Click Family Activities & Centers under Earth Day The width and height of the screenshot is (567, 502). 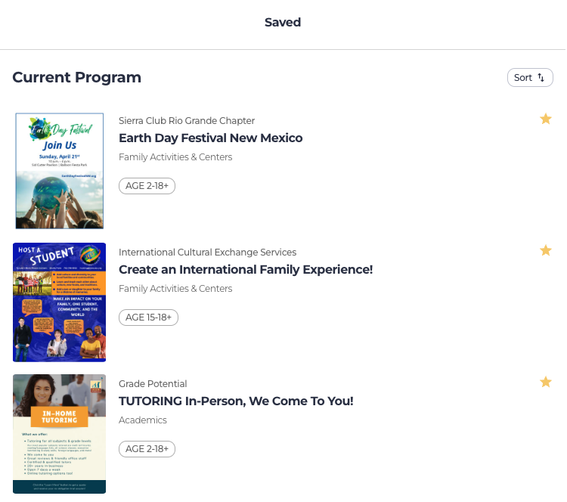click(175, 157)
